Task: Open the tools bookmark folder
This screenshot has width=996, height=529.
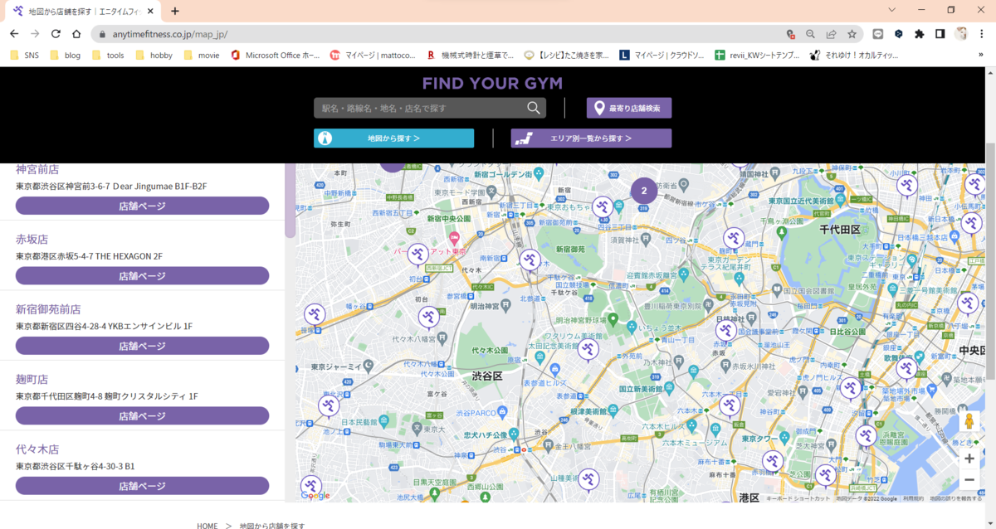Action: pos(108,56)
